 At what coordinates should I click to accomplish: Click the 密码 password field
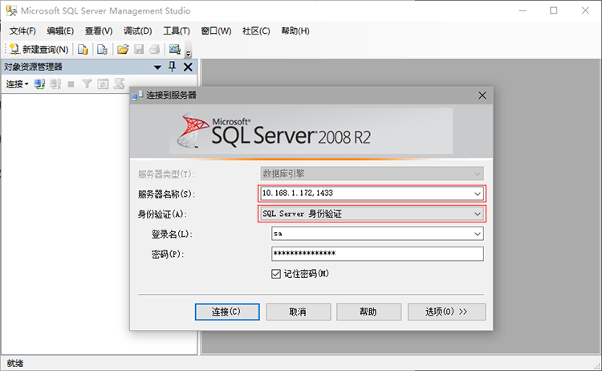pos(377,254)
